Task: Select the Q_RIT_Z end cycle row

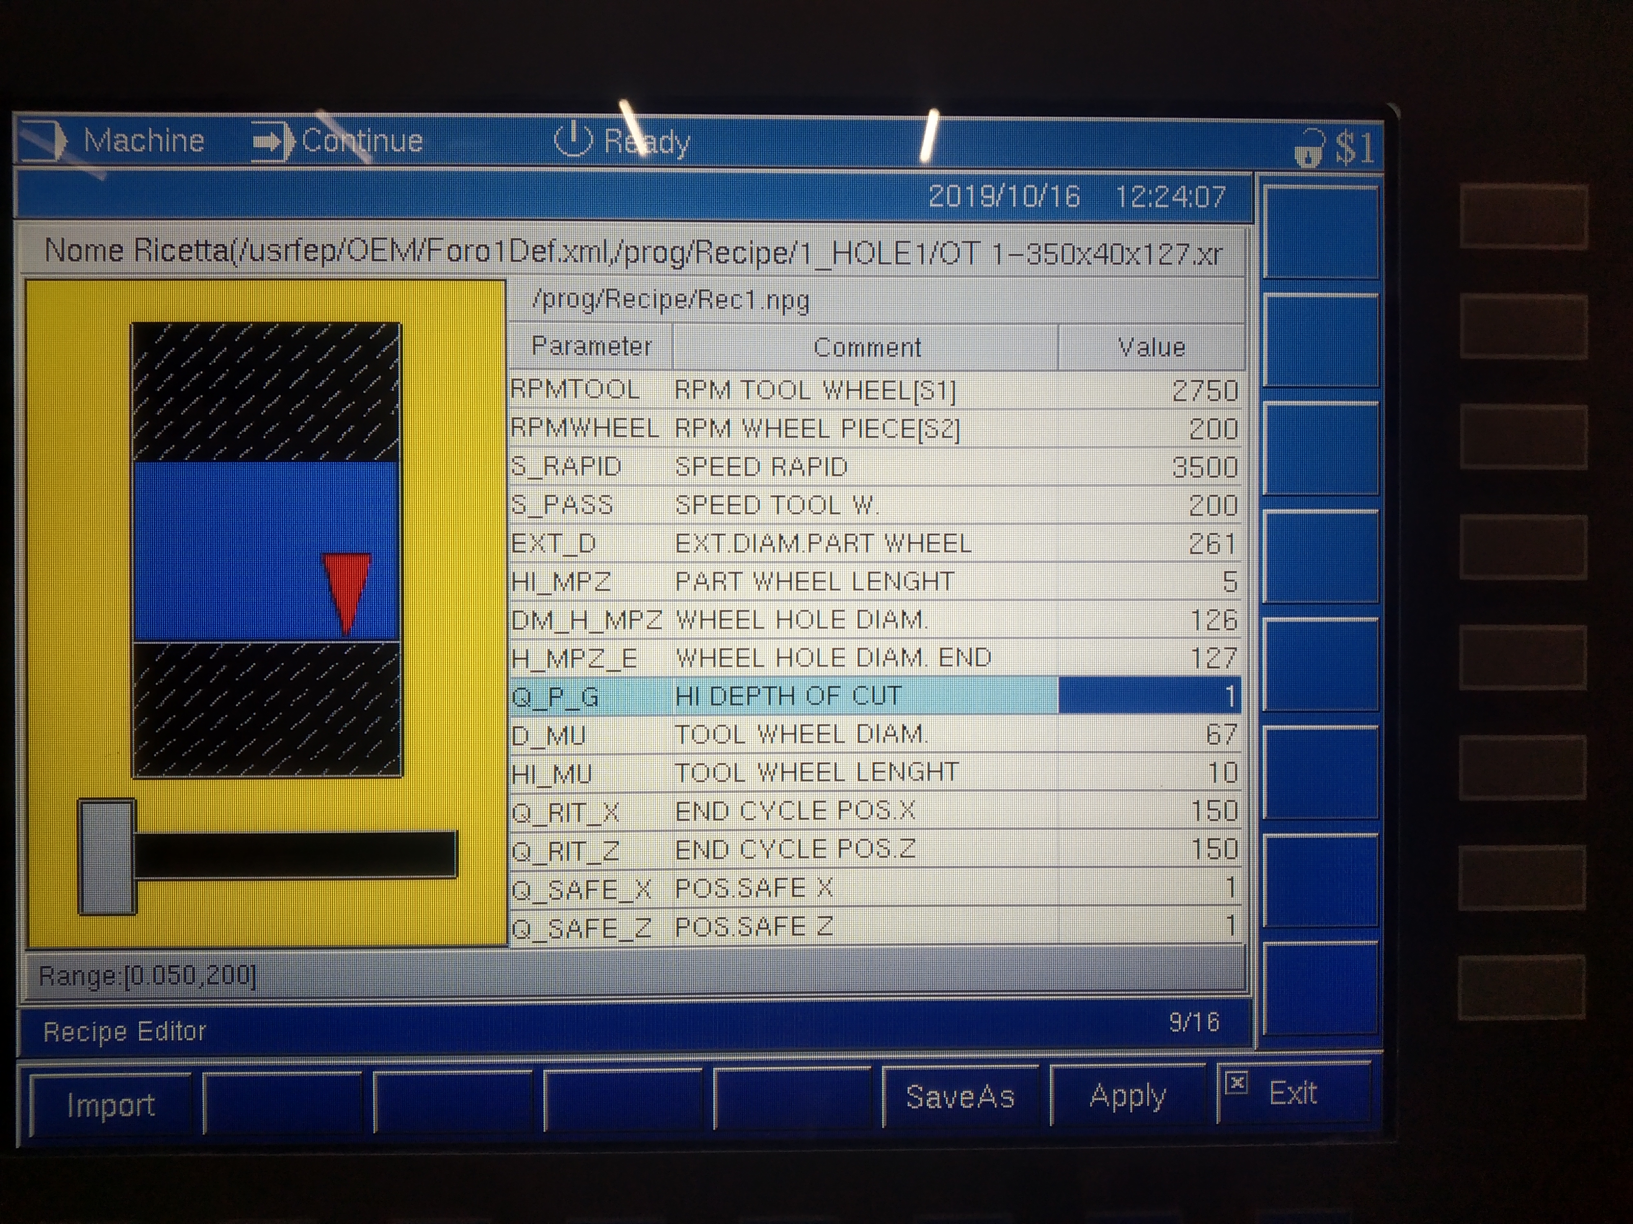Action: click(x=876, y=849)
